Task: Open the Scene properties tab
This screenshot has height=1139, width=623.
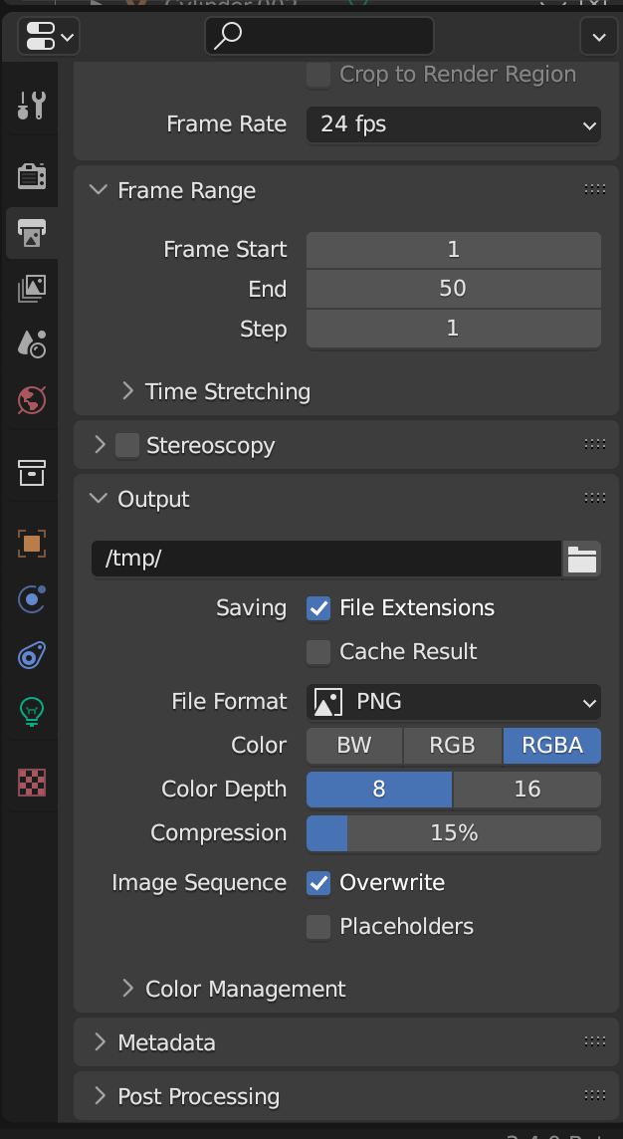Action: pyautogui.click(x=31, y=343)
